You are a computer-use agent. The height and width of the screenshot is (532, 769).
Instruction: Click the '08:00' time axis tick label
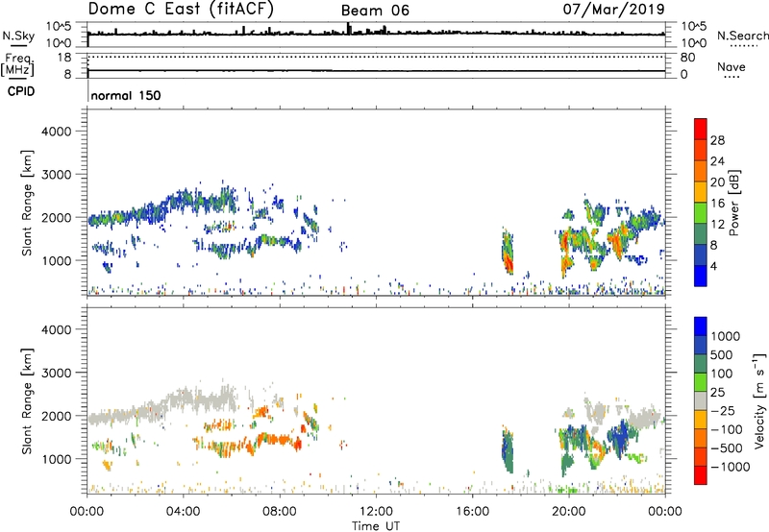click(x=280, y=512)
